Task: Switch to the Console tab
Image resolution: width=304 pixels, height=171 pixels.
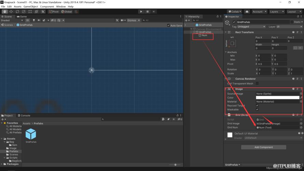Action: (24, 116)
